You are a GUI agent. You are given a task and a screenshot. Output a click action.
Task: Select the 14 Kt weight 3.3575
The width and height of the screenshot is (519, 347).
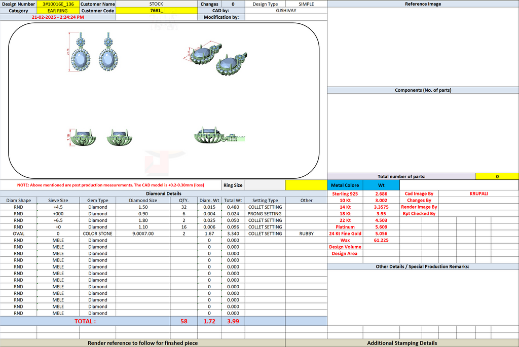tap(381, 207)
